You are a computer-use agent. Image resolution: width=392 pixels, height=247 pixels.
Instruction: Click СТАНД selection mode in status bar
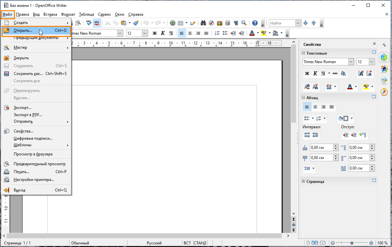point(200,243)
